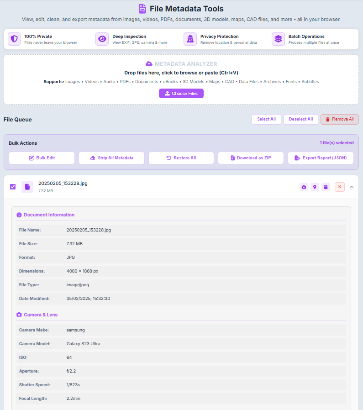Click the Aperture value 'f/2.2'
The height and width of the screenshot is (410, 363).
71,371
